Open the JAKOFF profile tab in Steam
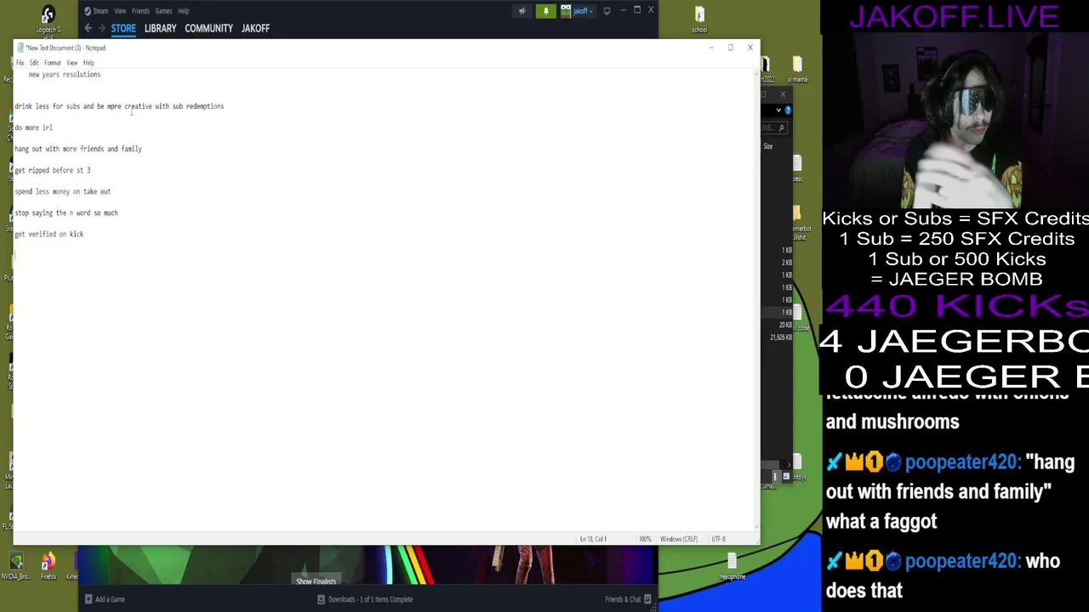This screenshot has height=612, width=1089. coord(255,28)
